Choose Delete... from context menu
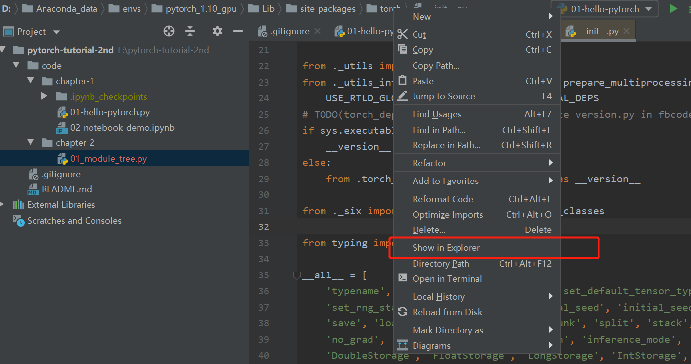Screen dimensions: 691x364 [477, 229]
